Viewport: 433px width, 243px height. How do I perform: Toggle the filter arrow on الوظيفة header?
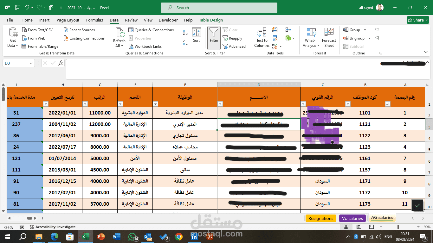click(x=155, y=104)
